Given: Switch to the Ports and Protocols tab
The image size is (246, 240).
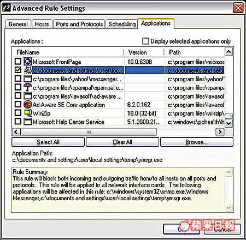Looking at the screenshot, I should click(x=79, y=24).
